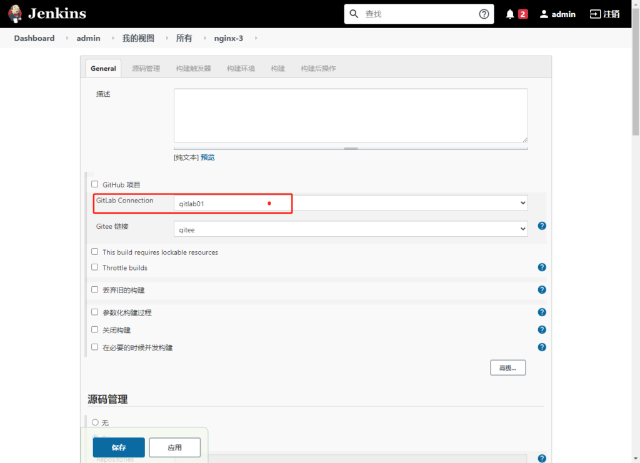Show help for 参数化构建过程
The height and width of the screenshot is (463, 640).
(542, 312)
